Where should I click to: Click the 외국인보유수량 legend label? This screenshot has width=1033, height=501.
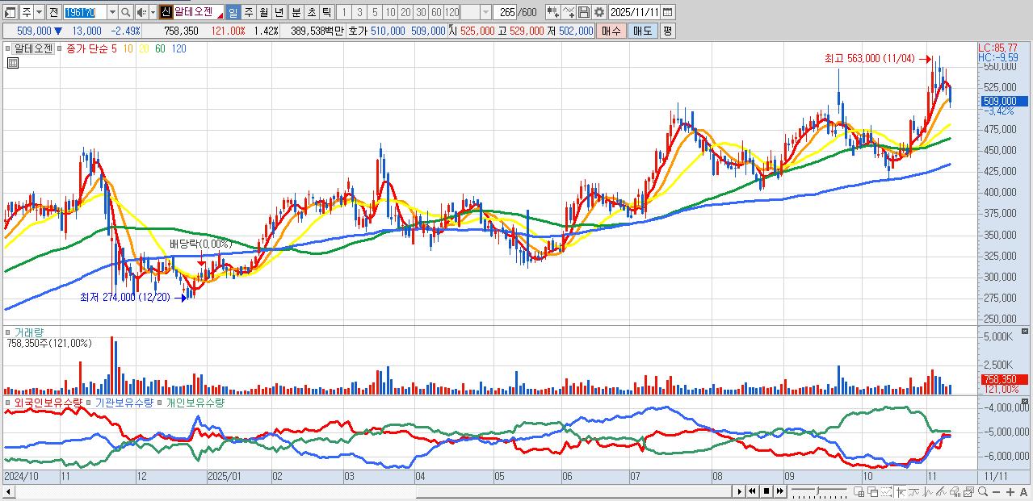coord(48,402)
